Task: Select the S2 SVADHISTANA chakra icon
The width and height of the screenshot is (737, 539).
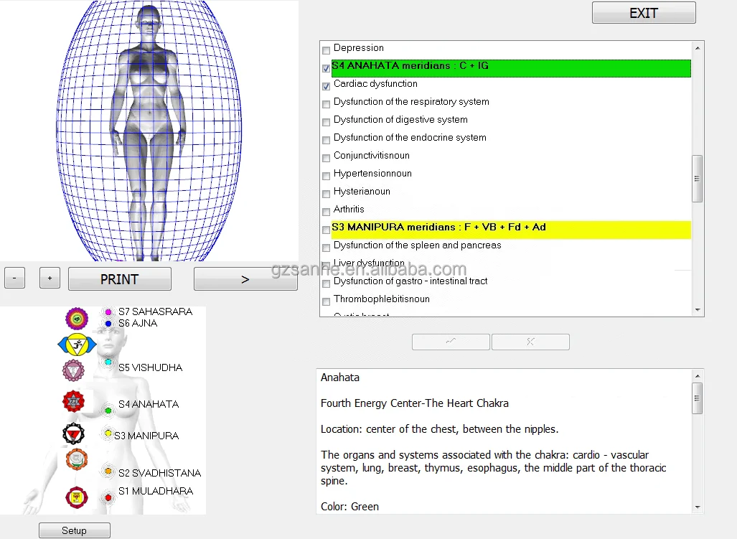Action: pos(76,460)
